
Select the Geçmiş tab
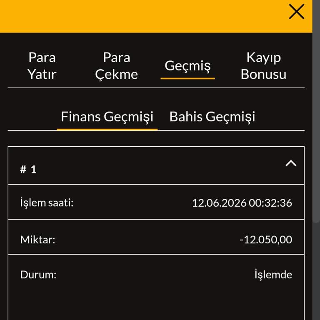pos(187,66)
